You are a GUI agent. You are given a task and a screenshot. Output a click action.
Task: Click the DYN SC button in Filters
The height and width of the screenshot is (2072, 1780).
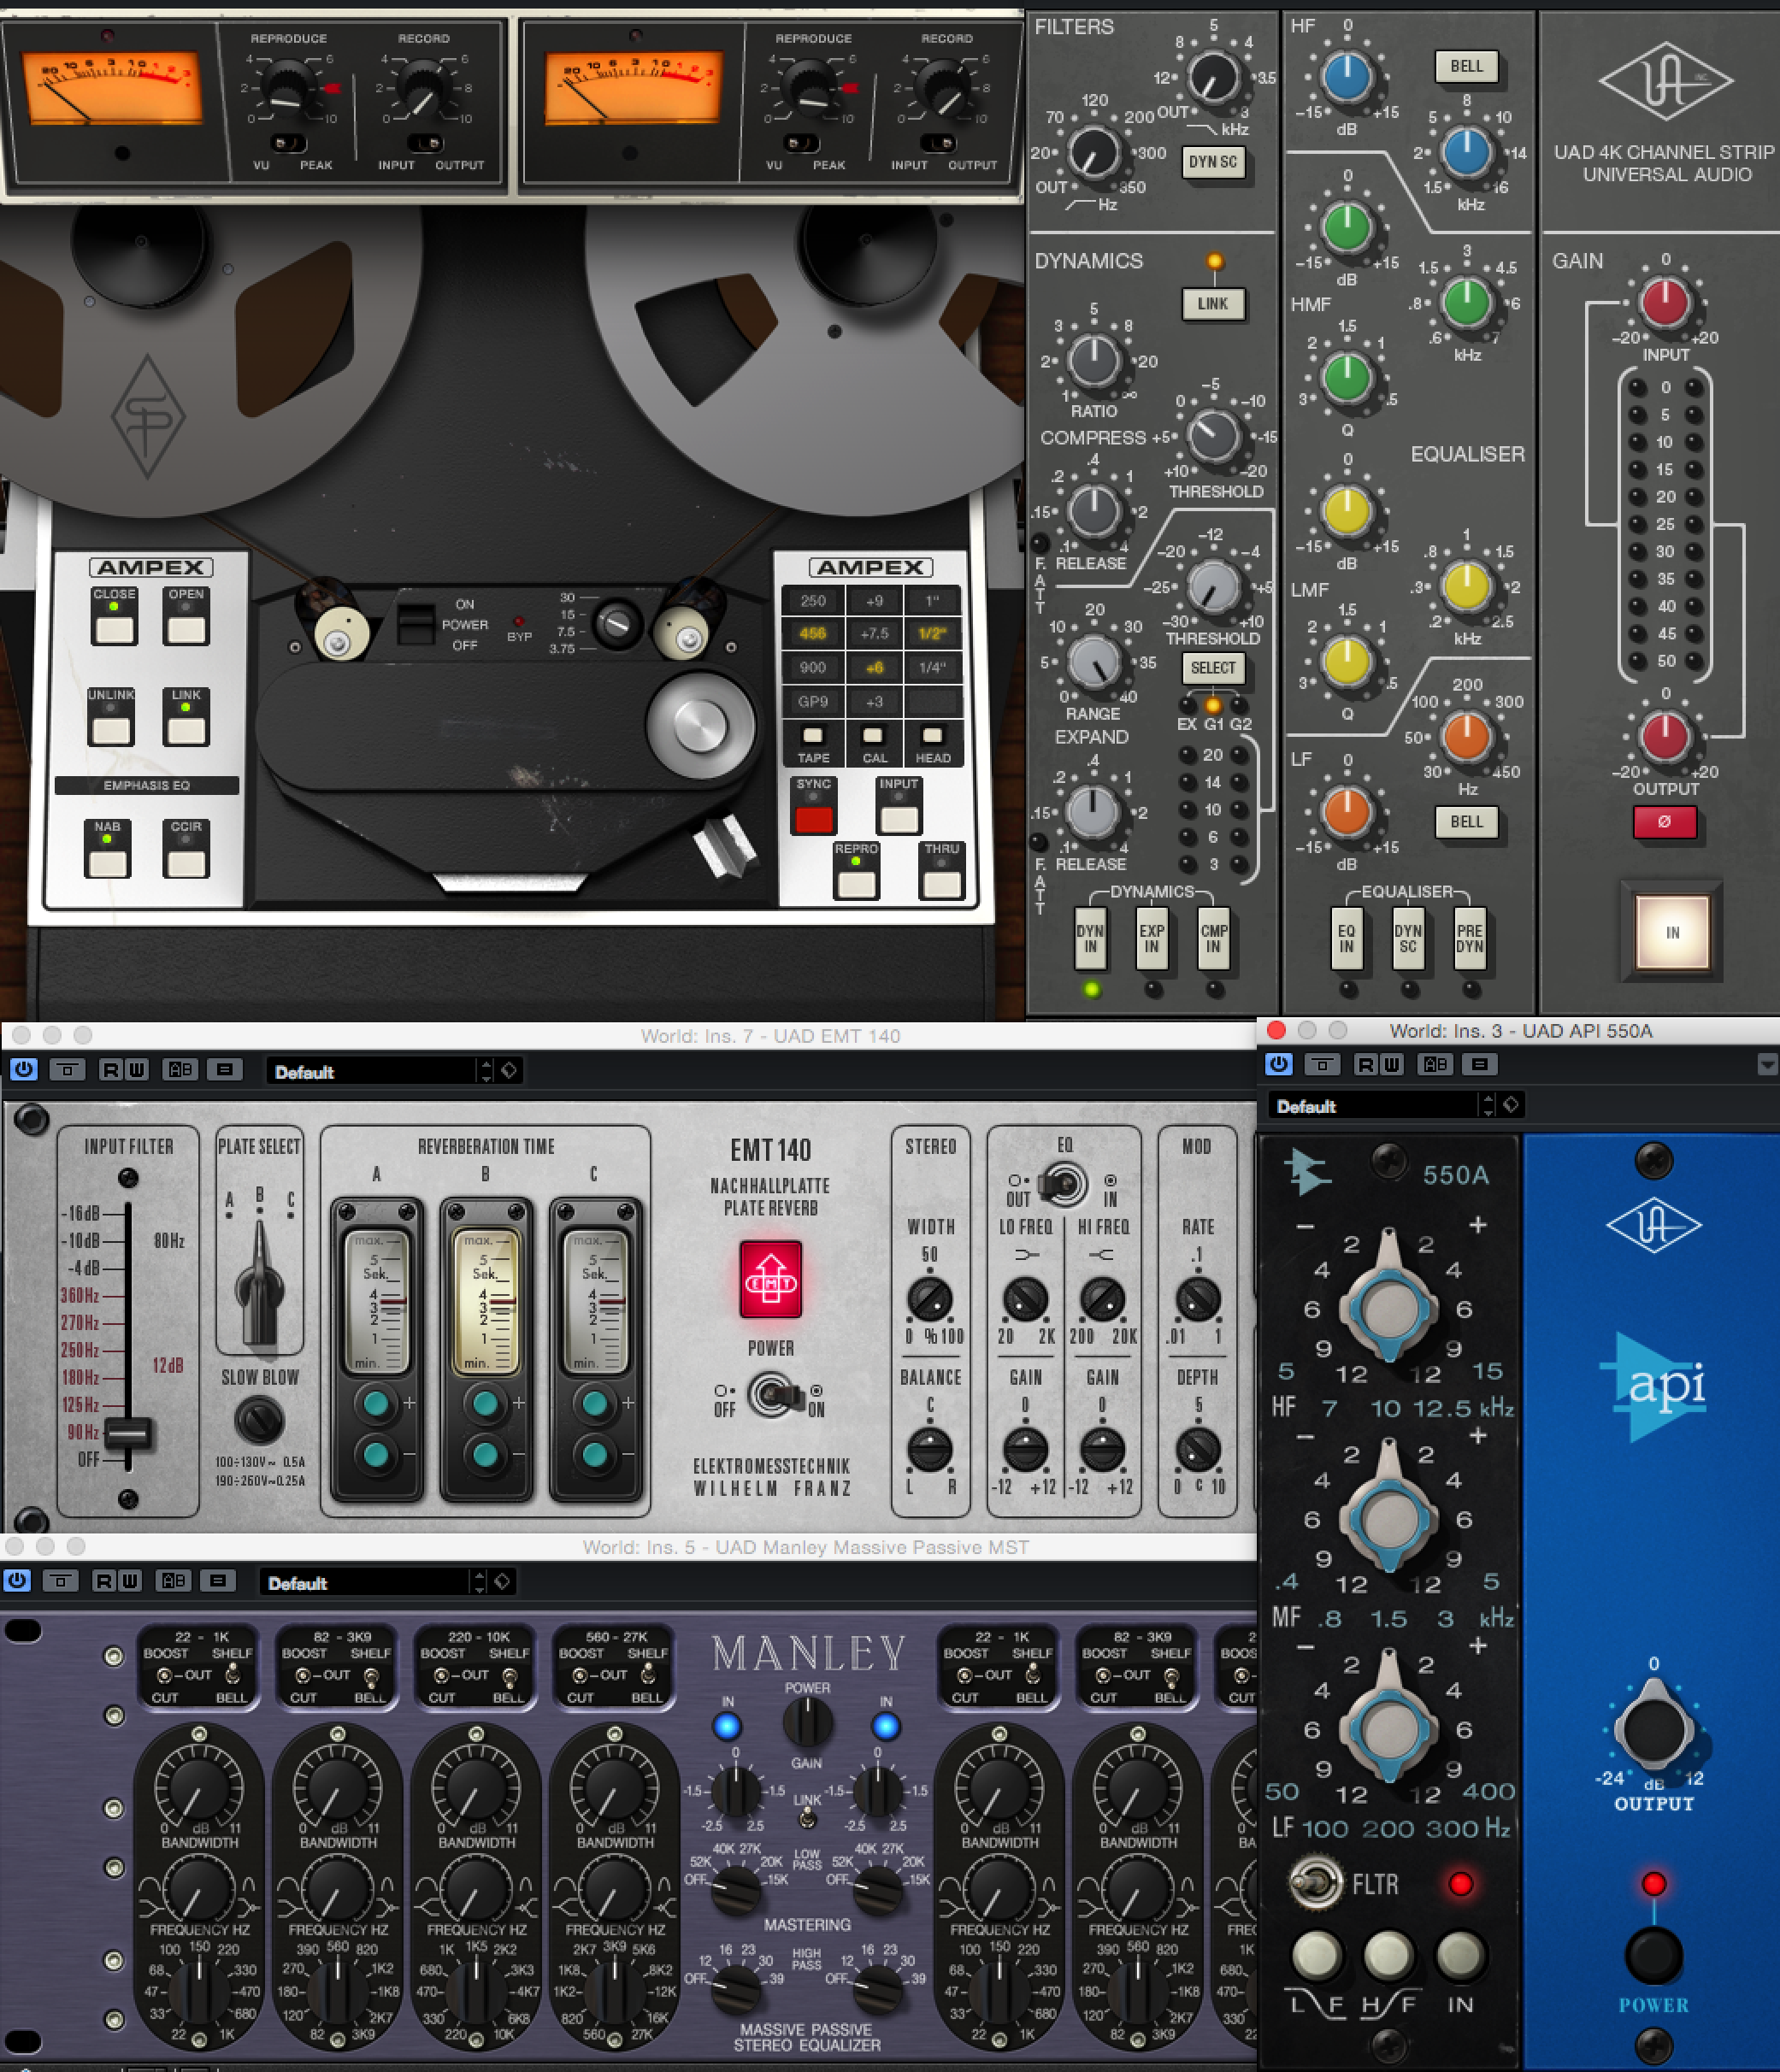(1212, 162)
